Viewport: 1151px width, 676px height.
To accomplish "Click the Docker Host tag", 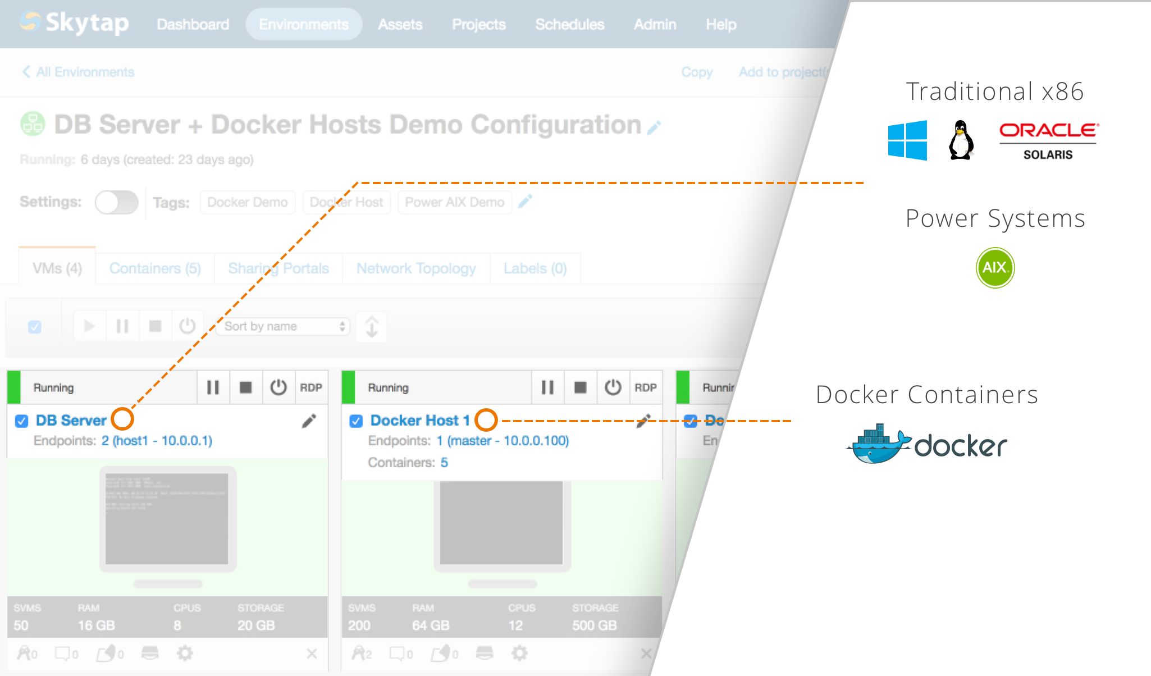I will pyautogui.click(x=346, y=202).
